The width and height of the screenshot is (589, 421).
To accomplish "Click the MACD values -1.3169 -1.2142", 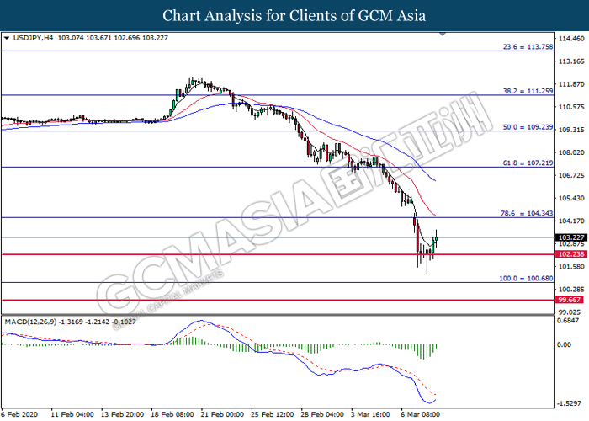I will point(84,322).
